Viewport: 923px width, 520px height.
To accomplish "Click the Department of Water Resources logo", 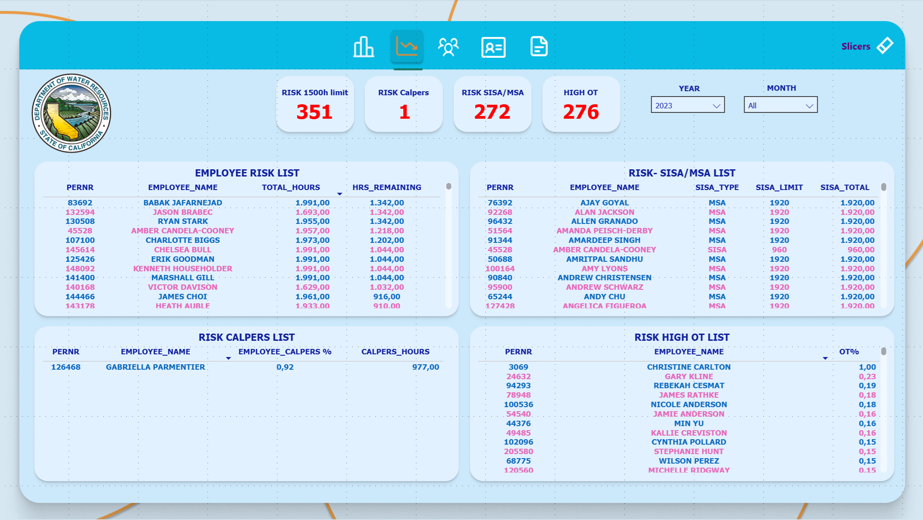I will pos(71,113).
